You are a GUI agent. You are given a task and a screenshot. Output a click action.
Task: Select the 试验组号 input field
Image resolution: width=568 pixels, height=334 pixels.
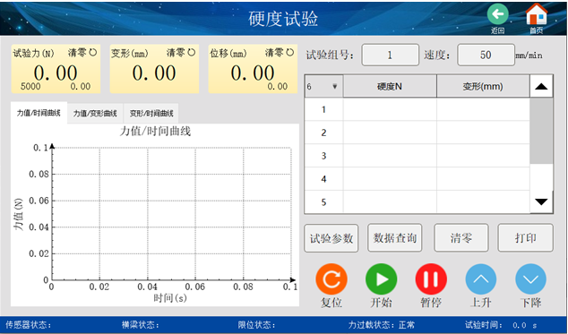390,55
